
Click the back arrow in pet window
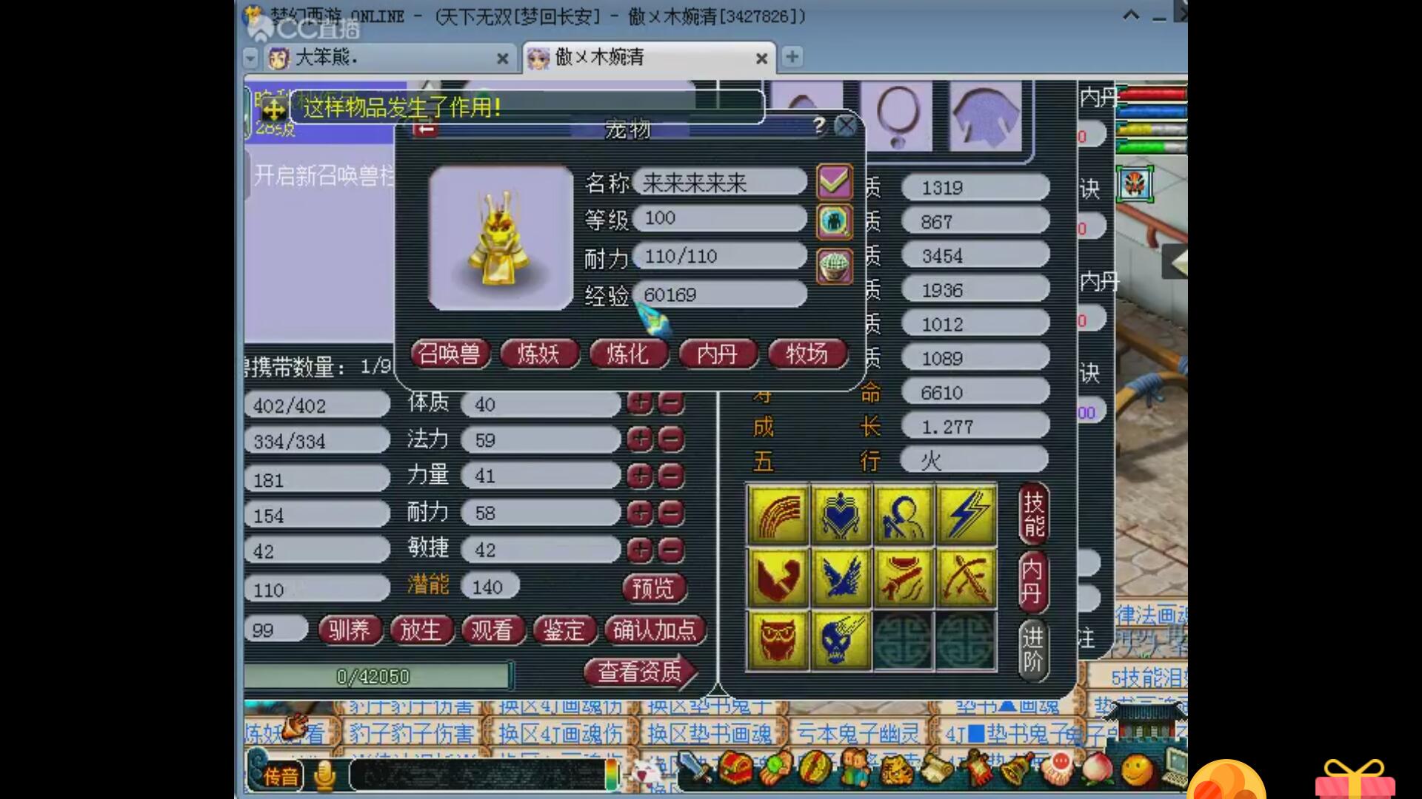(425, 129)
